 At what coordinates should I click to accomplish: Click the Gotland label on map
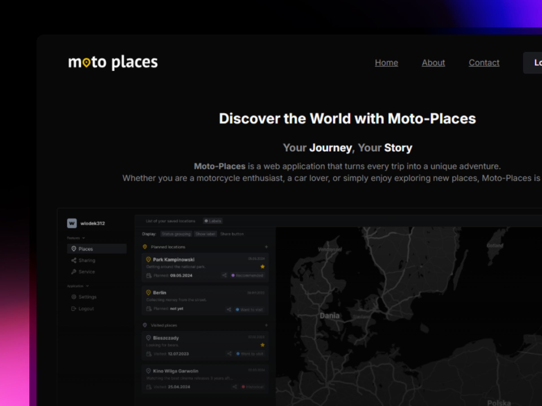tap(495, 246)
